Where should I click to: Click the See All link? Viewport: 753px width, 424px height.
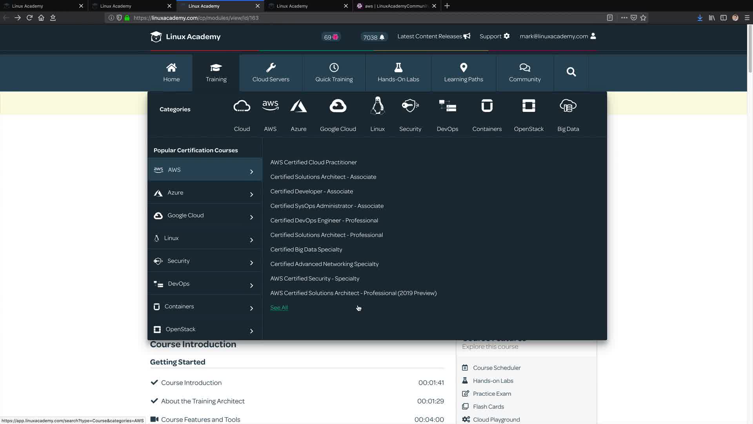279,308
